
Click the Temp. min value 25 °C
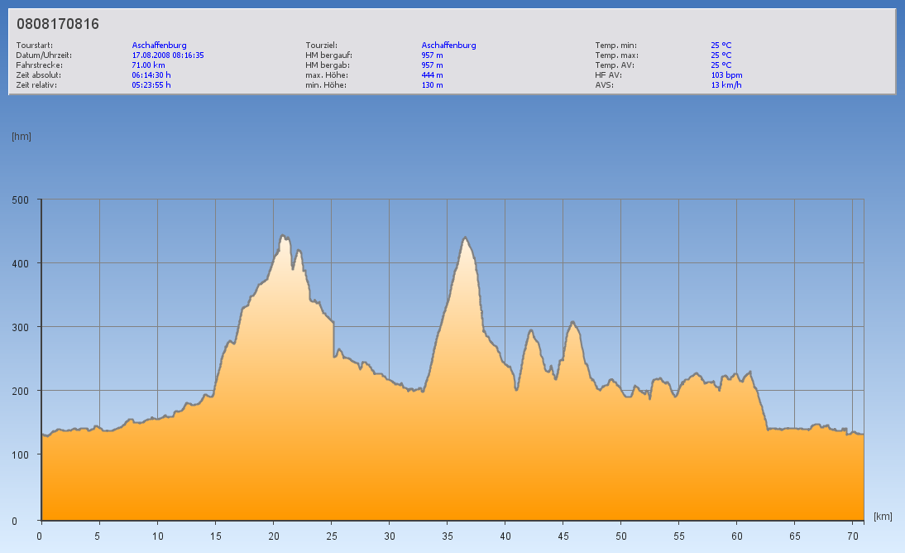click(x=721, y=46)
